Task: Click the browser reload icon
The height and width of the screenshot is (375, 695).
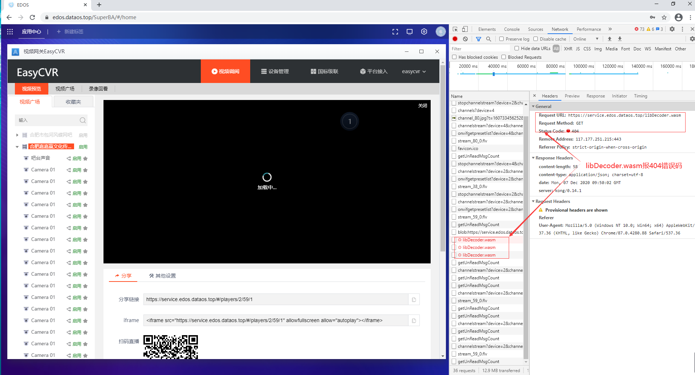Action: point(32,17)
